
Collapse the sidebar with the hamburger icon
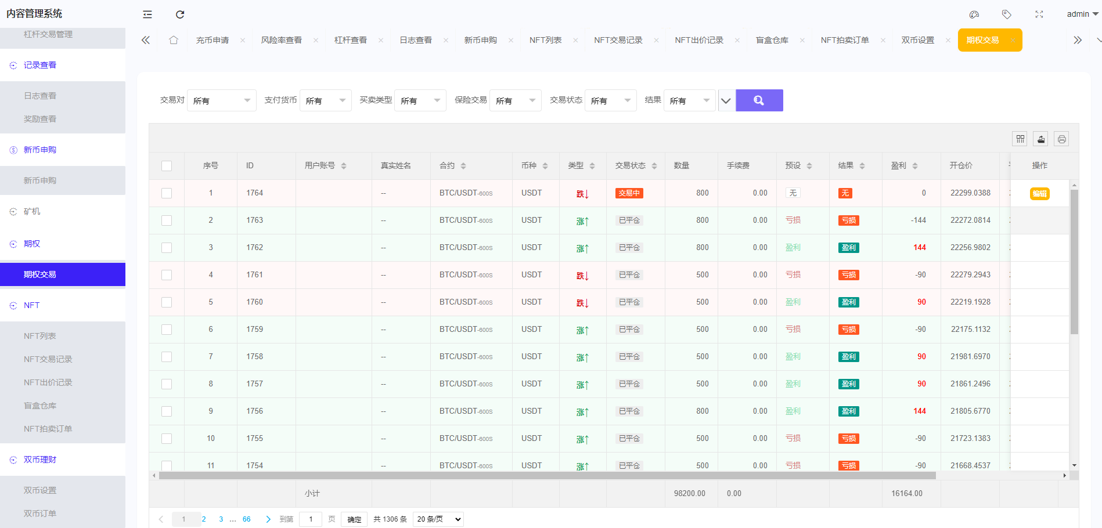tap(147, 14)
